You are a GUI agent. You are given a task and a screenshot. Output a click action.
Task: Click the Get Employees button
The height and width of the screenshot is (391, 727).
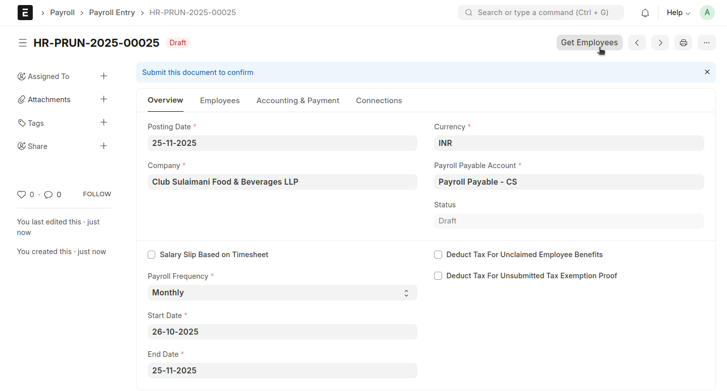(x=589, y=43)
